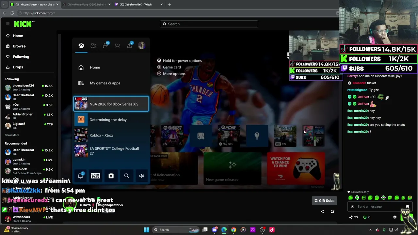Screen dimensions: 418x235
Task: Expand Show more under Following
Action: (x=12, y=135)
